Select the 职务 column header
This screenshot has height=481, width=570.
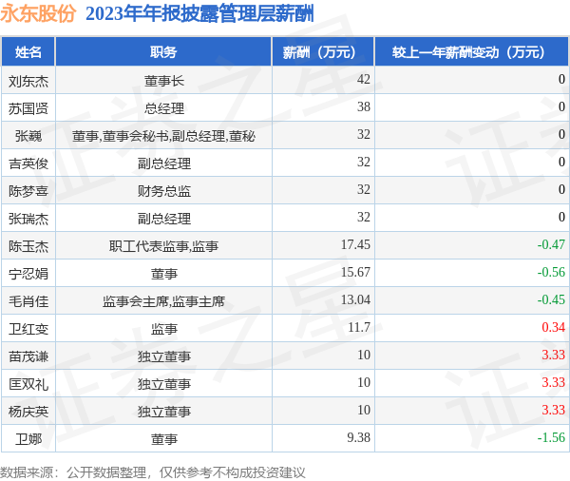163,52
